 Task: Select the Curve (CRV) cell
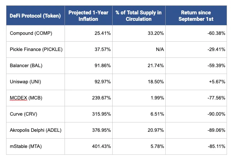[x=22, y=114]
